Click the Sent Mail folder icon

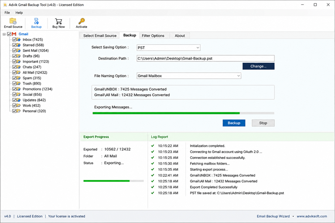[19, 51]
